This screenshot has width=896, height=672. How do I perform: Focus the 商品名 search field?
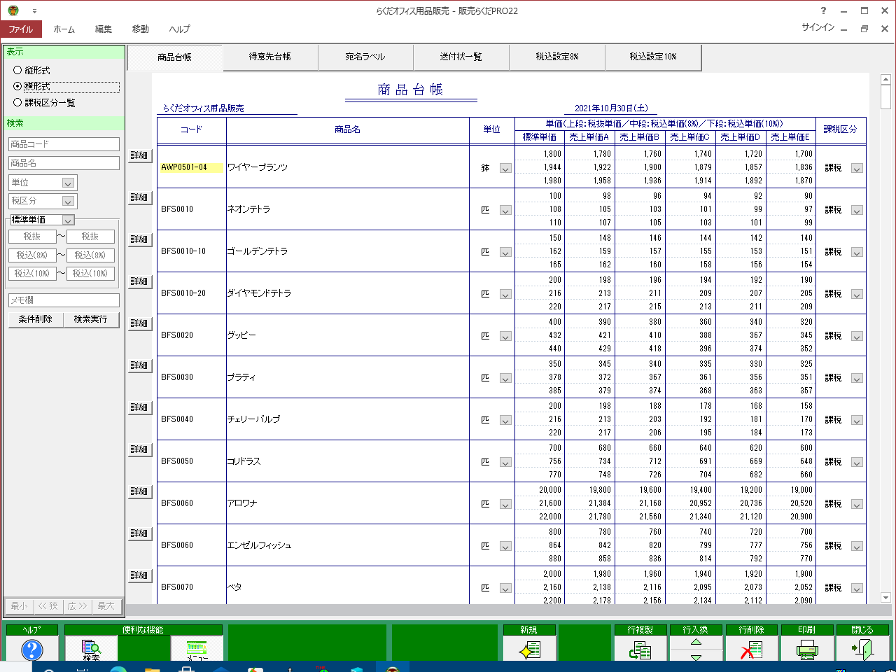pos(64,163)
